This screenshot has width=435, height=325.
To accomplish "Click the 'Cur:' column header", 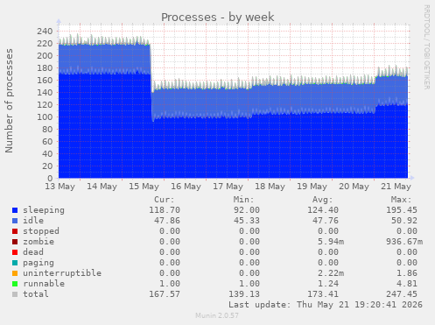I will point(165,200).
